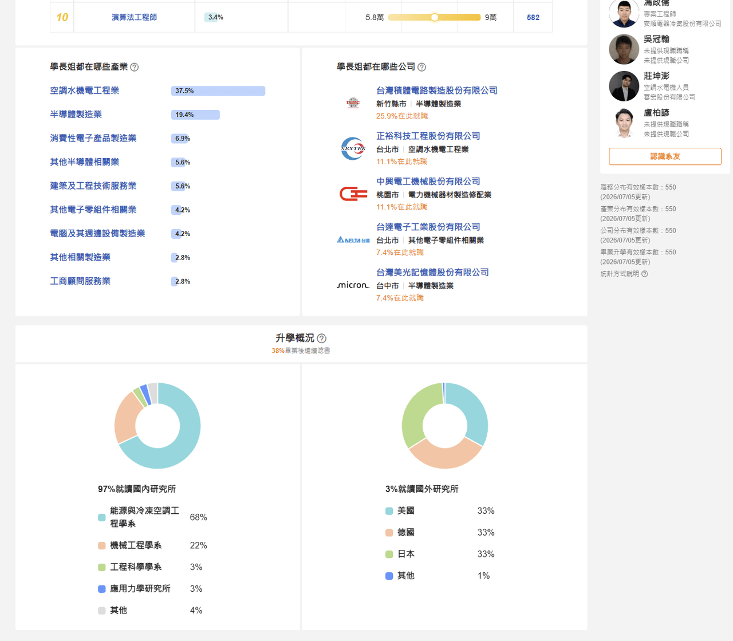Click the name 吳冠翰

tap(656, 39)
